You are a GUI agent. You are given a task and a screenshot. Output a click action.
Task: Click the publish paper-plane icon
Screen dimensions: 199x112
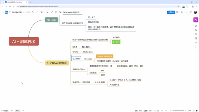click(190, 12)
